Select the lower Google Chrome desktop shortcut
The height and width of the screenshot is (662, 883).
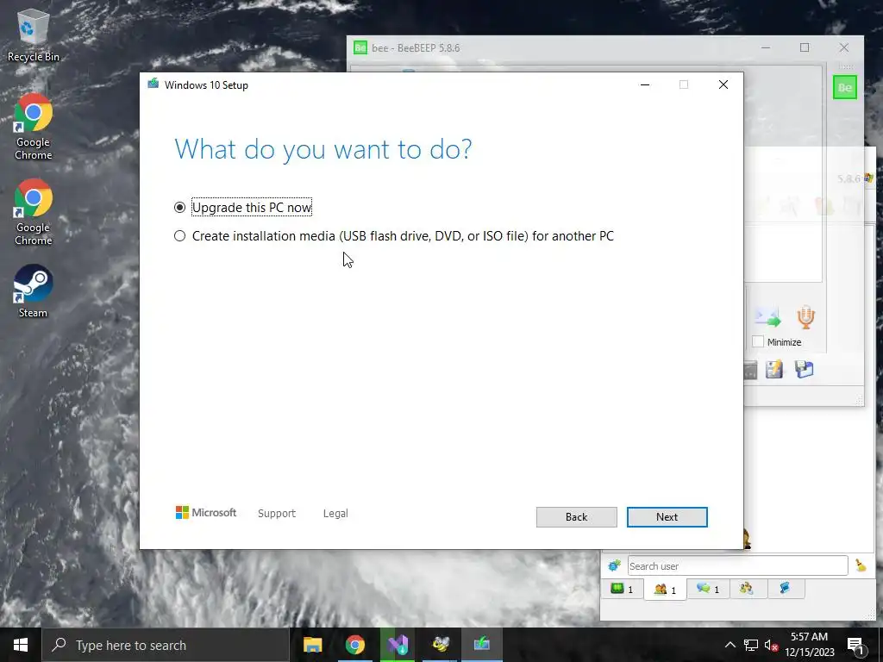click(x=34, y=213)
